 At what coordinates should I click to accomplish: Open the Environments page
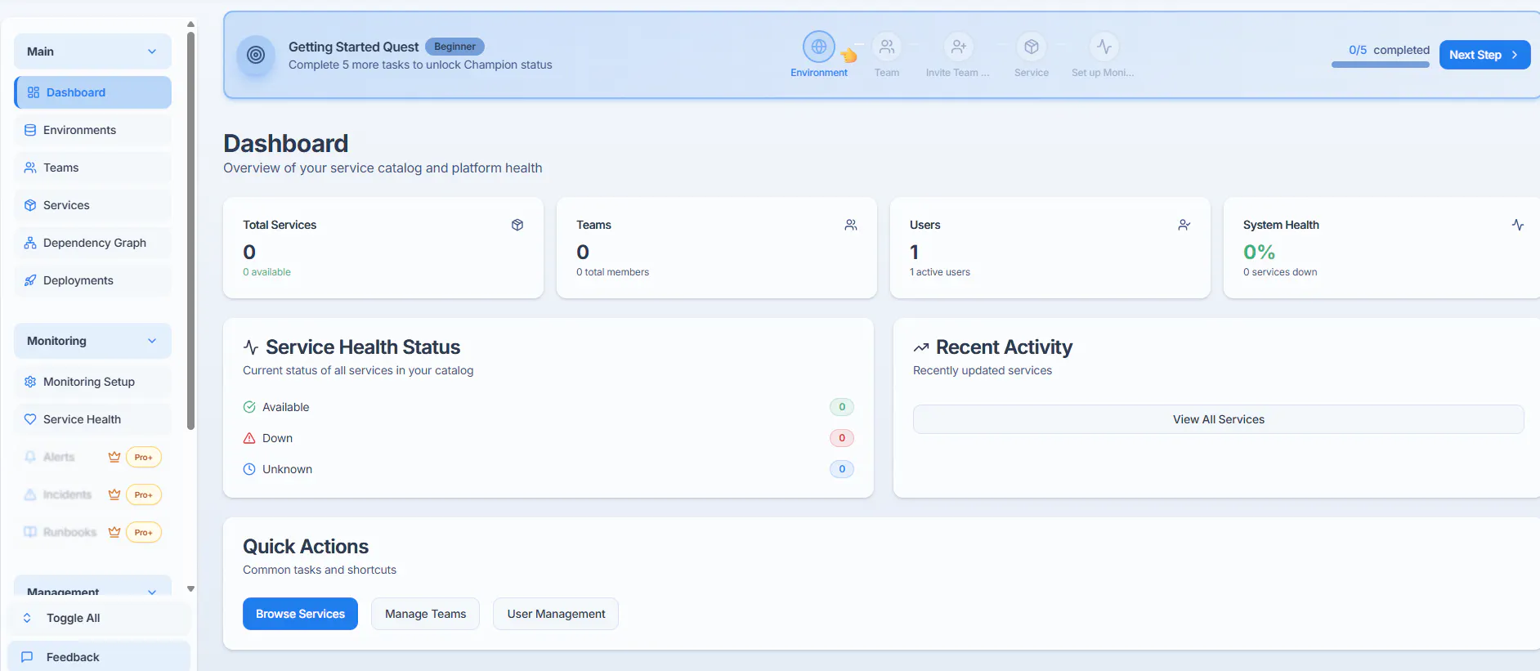(x=92, y=130)
